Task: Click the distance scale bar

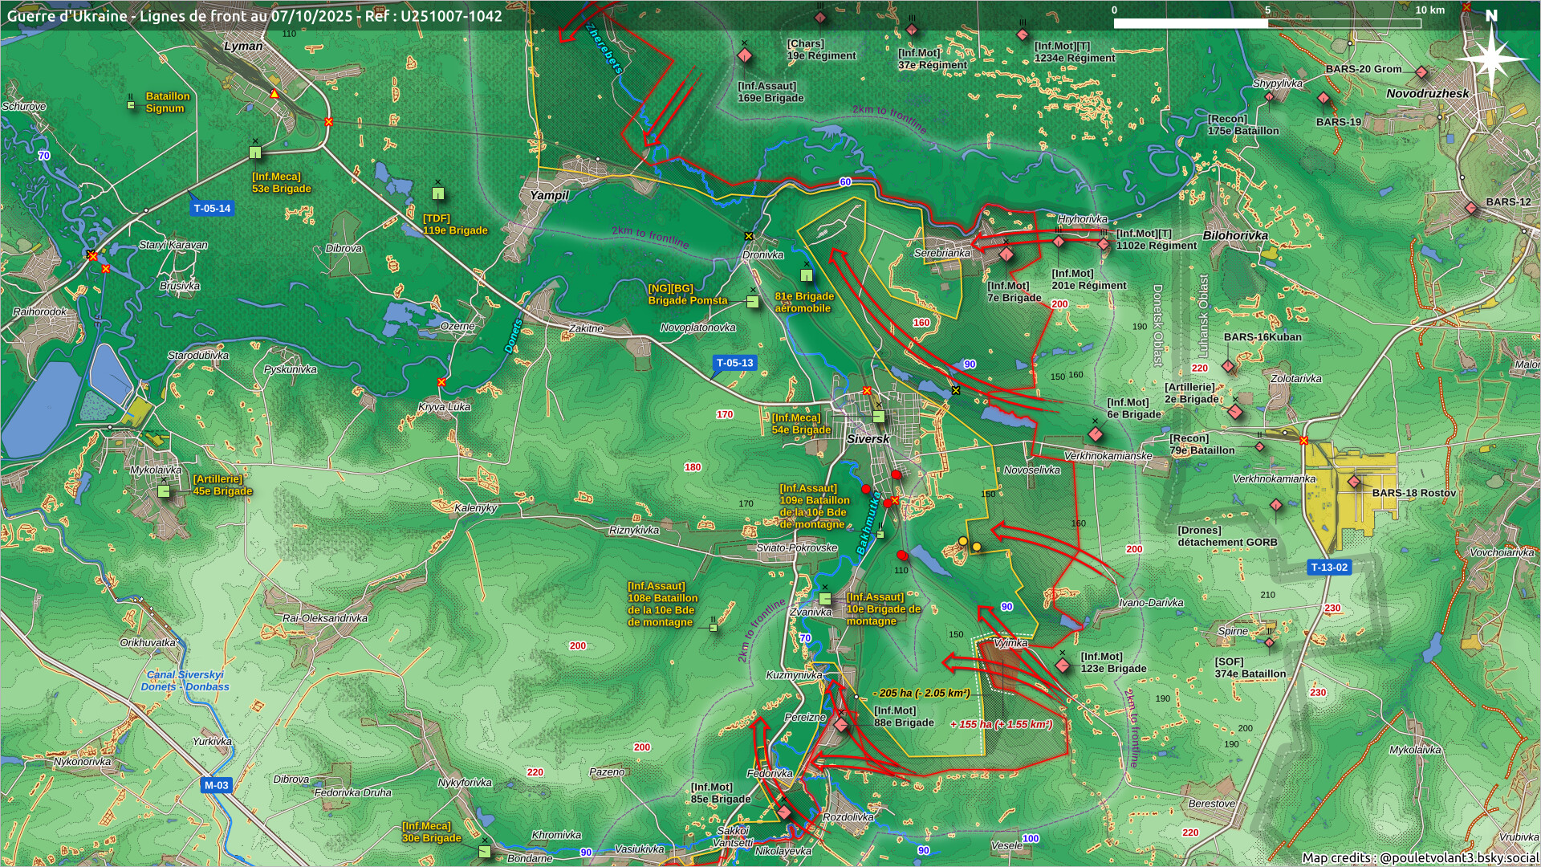Action: click(x=1267, y=23)
